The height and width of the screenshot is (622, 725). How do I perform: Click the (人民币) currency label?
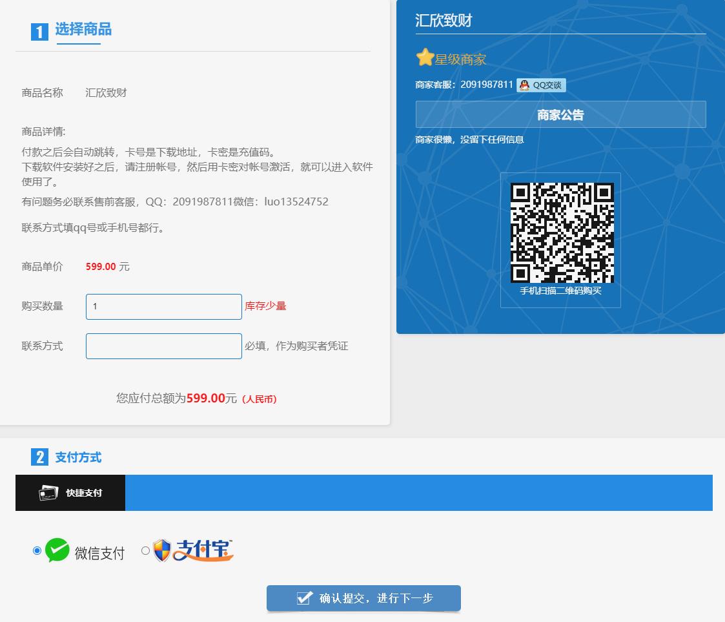click(x=260, y=399)
